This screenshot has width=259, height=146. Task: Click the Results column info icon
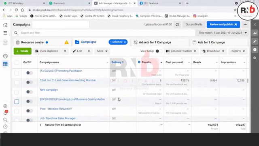click(x=139, y=62)
